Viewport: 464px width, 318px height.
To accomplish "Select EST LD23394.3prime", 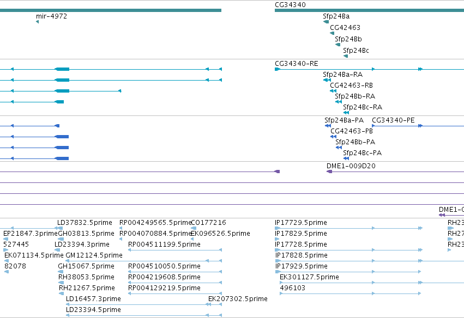I will click(82, 244).
